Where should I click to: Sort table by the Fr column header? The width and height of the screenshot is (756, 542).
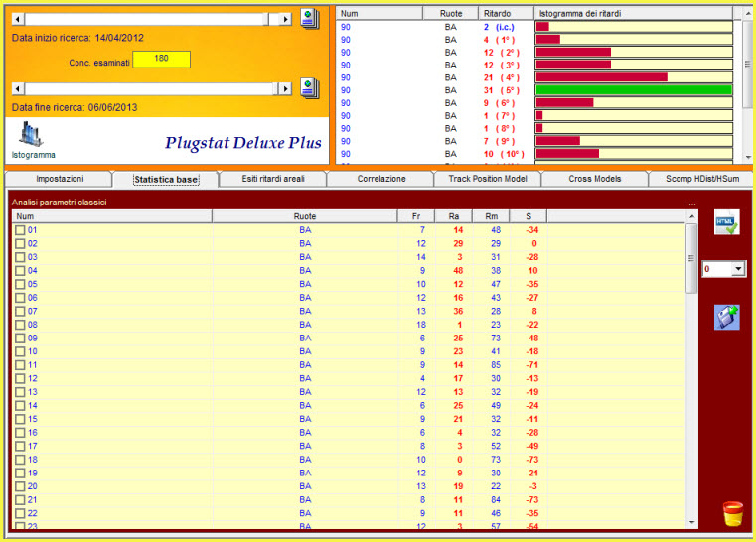click(416, 215)
